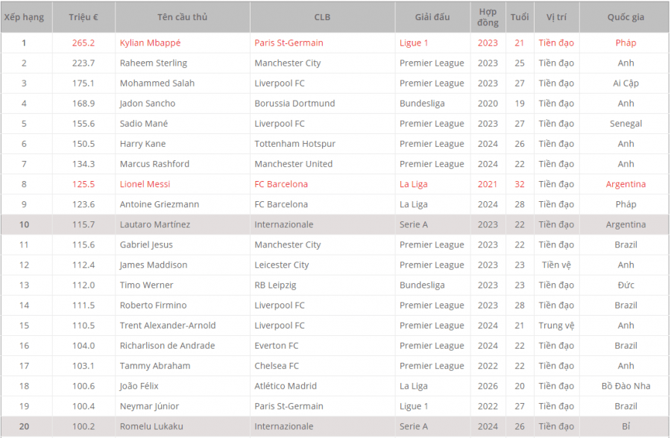671x438 pixels.
Task: Click the "Triệu €" column header
Action: (84, 17)
